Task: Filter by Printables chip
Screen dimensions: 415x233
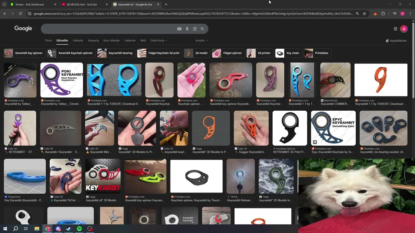Action: point(317,53)
